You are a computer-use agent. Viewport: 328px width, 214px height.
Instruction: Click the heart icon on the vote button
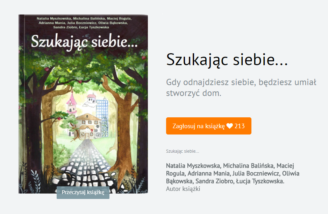point(229,126)
